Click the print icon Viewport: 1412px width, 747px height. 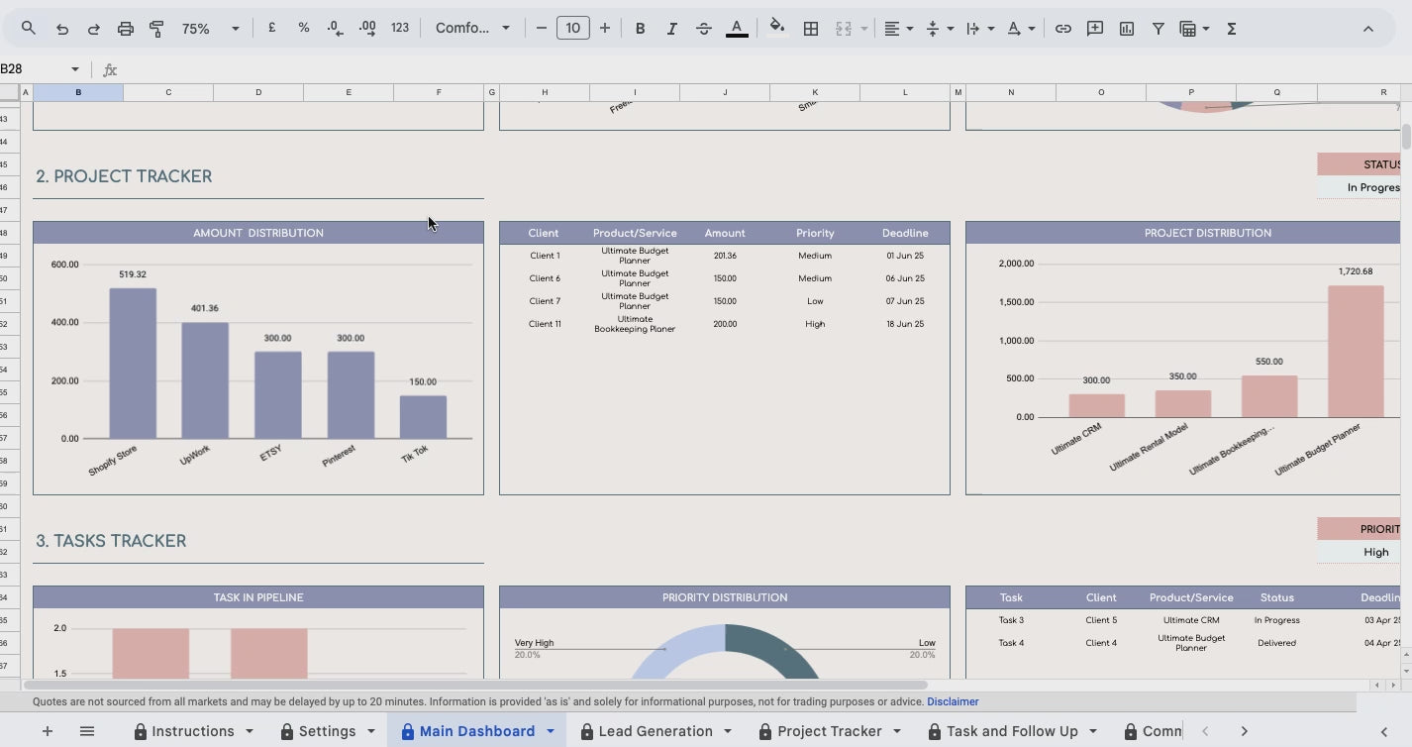125,29
